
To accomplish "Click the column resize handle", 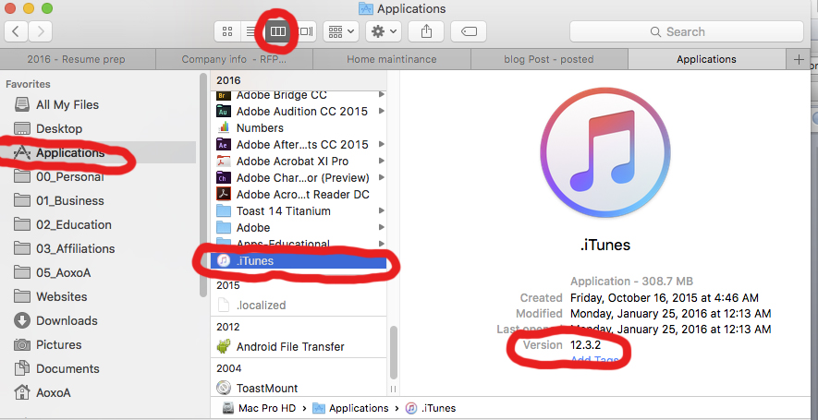I will tap(394, 389).
